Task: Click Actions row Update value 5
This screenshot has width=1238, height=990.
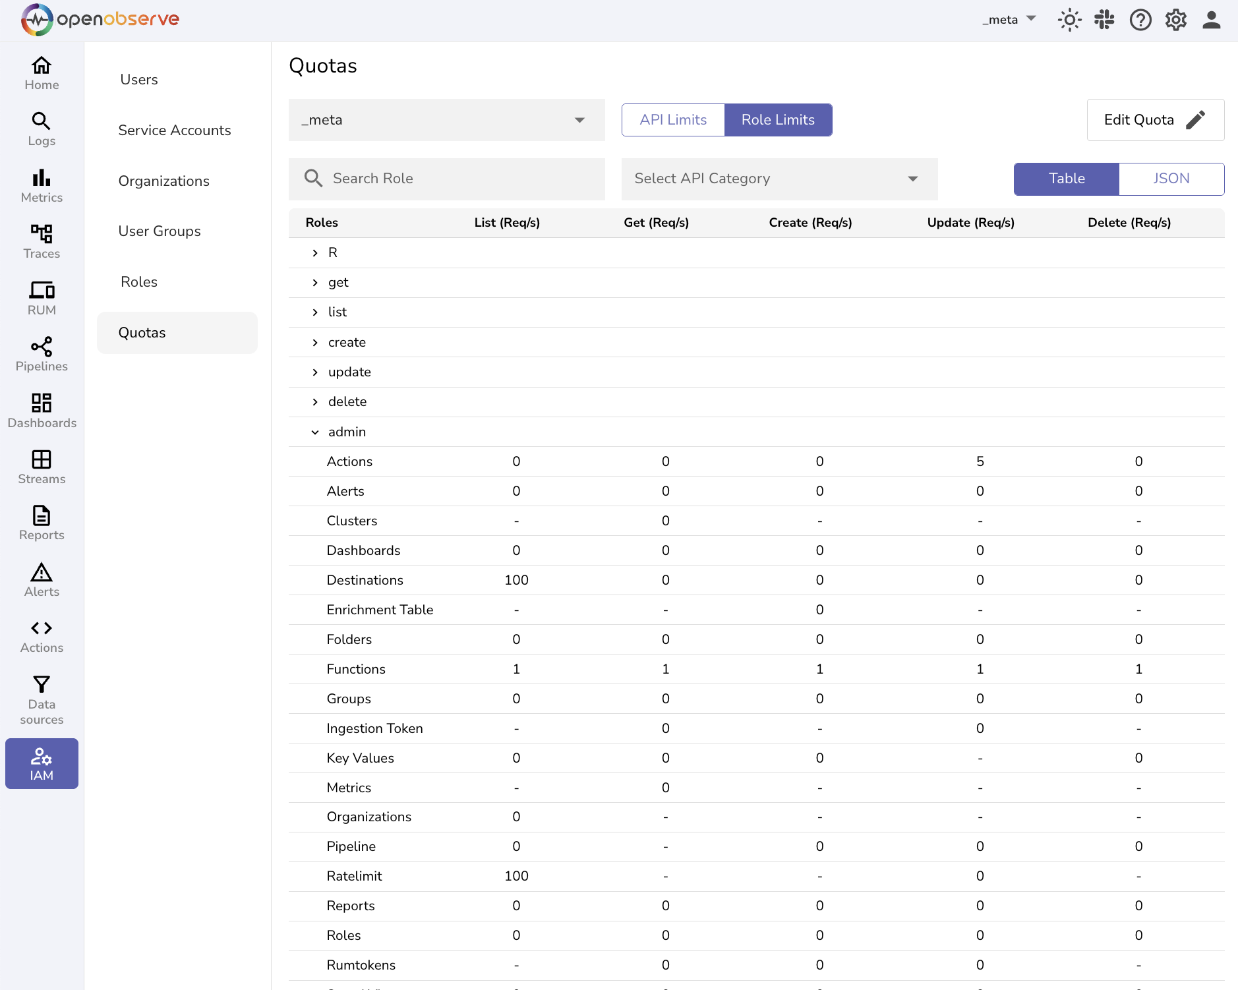Action: (x=980, y=461)
